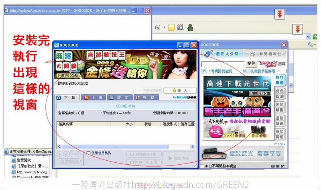Click the 0B / 0B (0%) progress bar
This screenshot has width=321, height=190.
[x=126, y=106]
